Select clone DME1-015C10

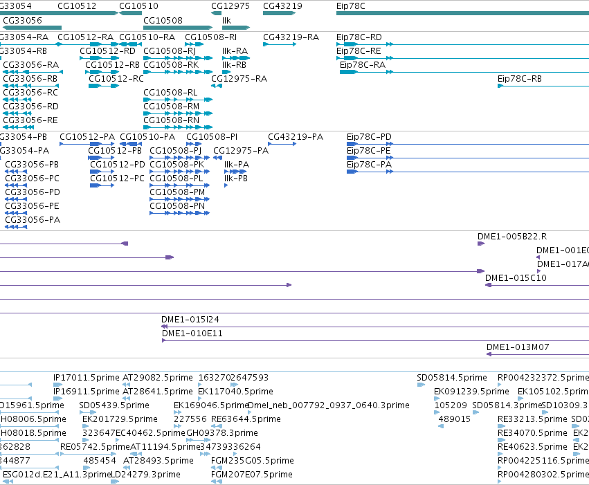click(516, 278)
